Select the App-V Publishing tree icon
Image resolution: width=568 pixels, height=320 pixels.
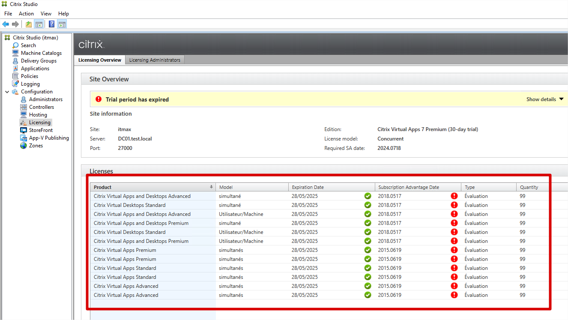click(24, 138)
